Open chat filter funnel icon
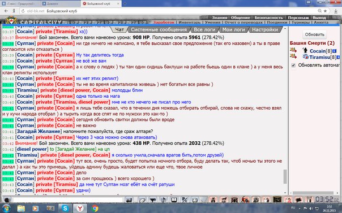The height and width of the screenshot is (213, 342). [152, 200]
